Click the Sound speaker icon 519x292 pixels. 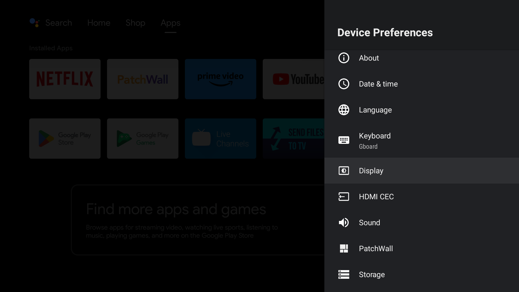(x=344, y=223)
